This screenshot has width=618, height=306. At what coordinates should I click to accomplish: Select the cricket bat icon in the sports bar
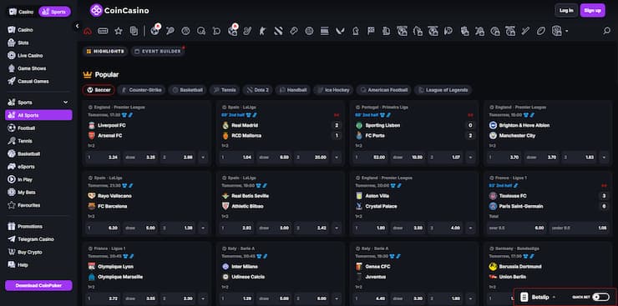[525, 31]
